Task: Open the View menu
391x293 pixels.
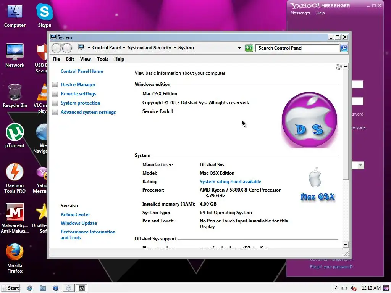Action: 85,59
